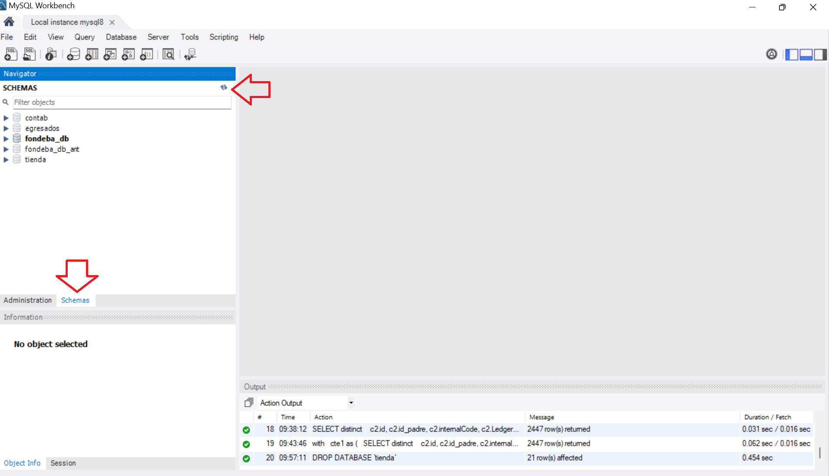Open the Help menu
Image resolution: width=829 pixels, height=476 pixels.
pyautogui.click(x=257, y=37)
